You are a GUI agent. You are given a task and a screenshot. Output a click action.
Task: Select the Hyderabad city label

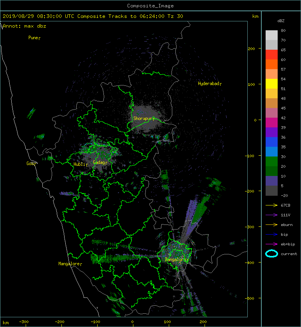pos(210,83)
